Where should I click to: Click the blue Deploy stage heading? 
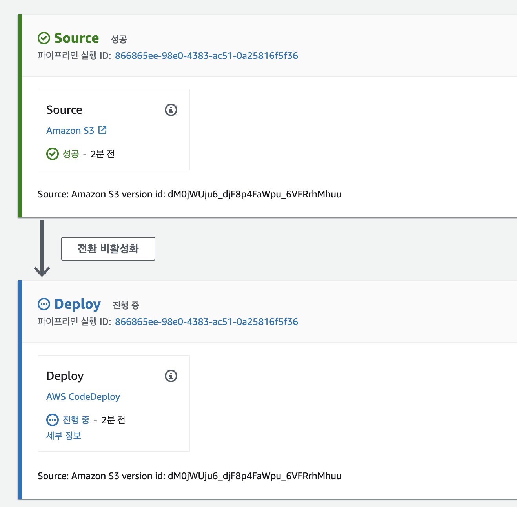[77, 304]
